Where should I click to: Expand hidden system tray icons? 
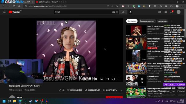click(x=156, y=101)
